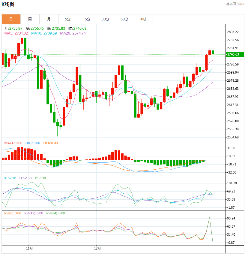Click the 2782.56 price axis label
The width and height of the screenshot is (245, 254).
coord(233,40)
